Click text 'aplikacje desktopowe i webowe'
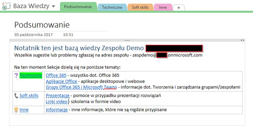Screen dimensions: 253x131 [x=113, y=81]
